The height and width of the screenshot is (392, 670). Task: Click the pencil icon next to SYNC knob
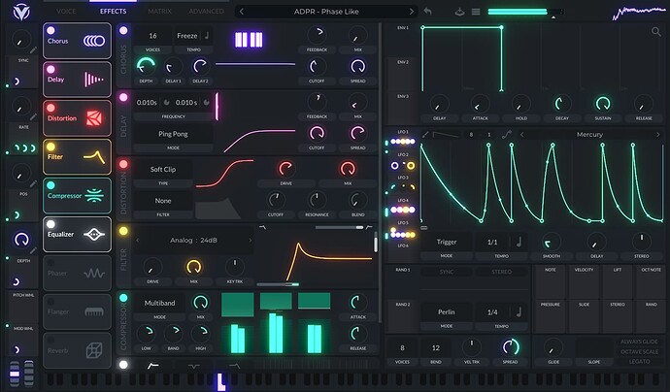[33, 50]
